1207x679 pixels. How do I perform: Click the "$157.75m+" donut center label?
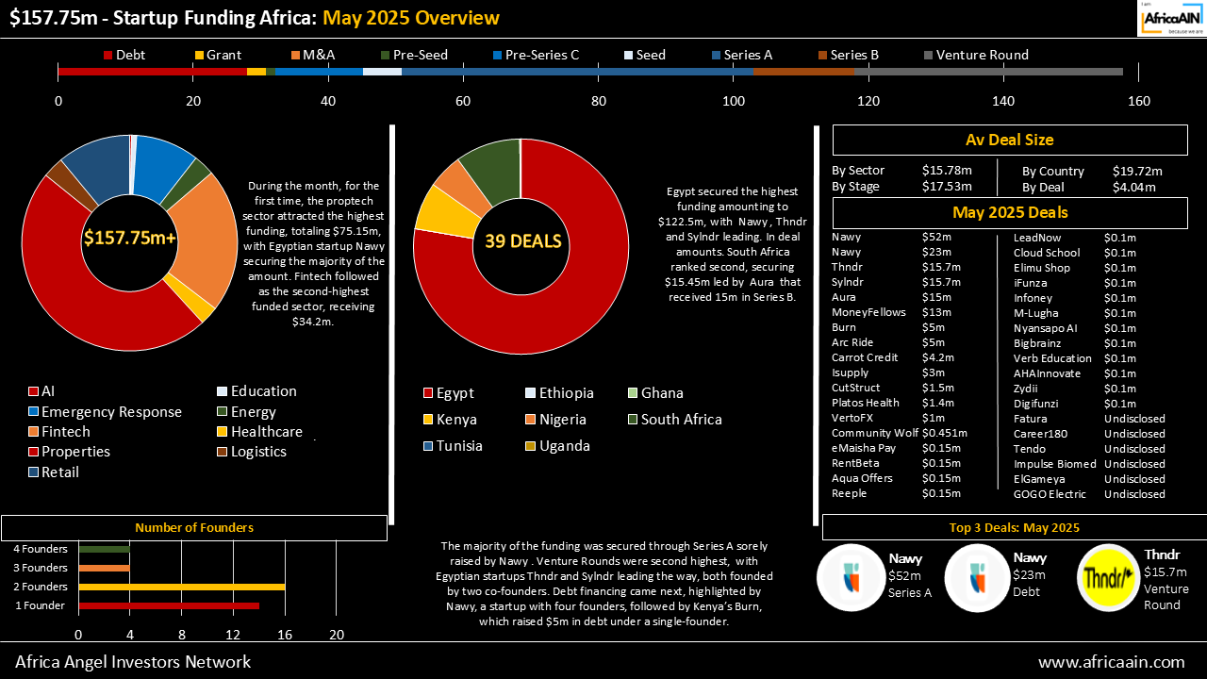pyautogui.click(x=130, y=239)
